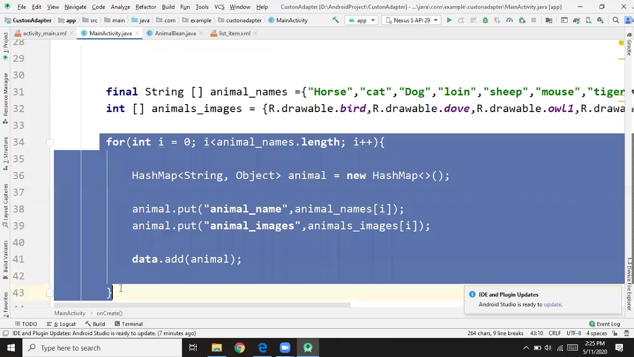Screen dimensions: 634x357
Task: Toggle tool window buttons icon in status bar corner
Action: (x=5, y=333)
